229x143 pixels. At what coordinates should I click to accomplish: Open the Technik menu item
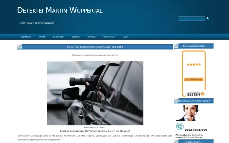pos(75,37)
